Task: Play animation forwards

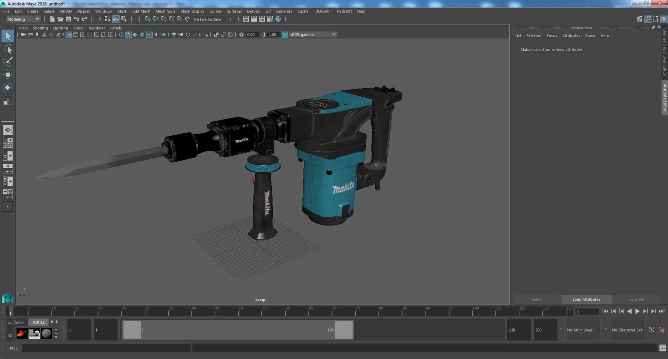Action: 637,311
